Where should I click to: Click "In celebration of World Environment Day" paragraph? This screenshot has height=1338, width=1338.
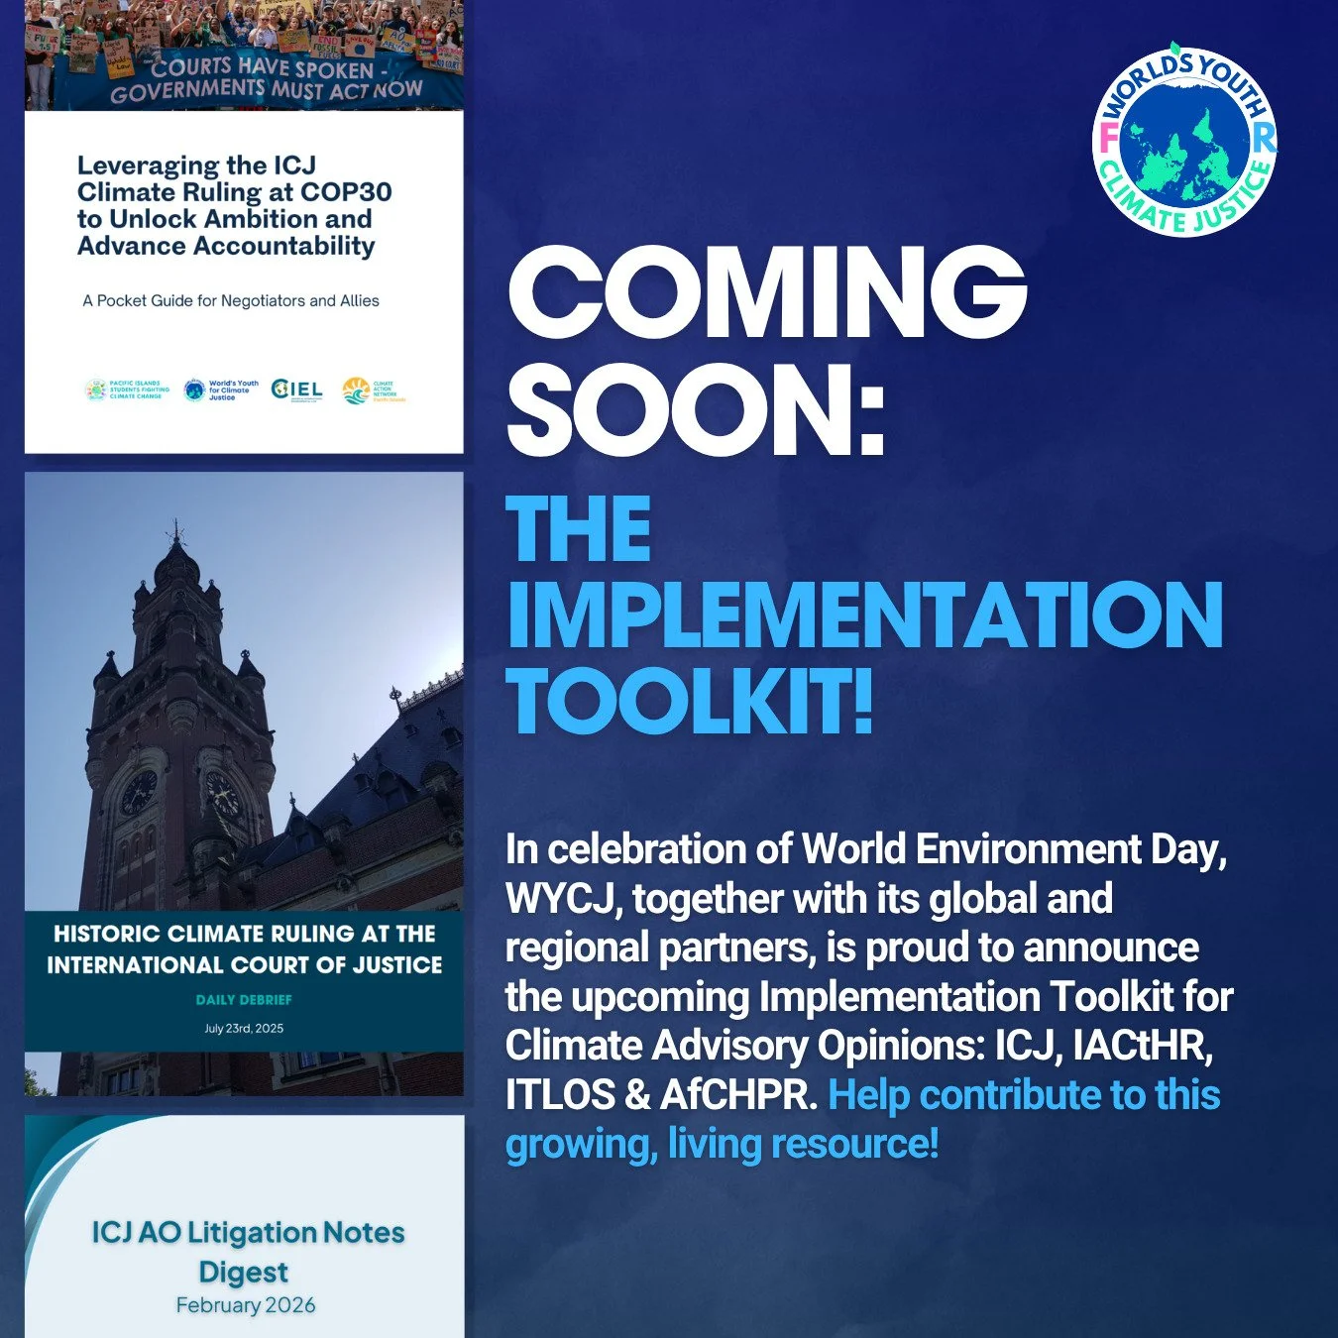pyautogui.click(x=869, y=996)
